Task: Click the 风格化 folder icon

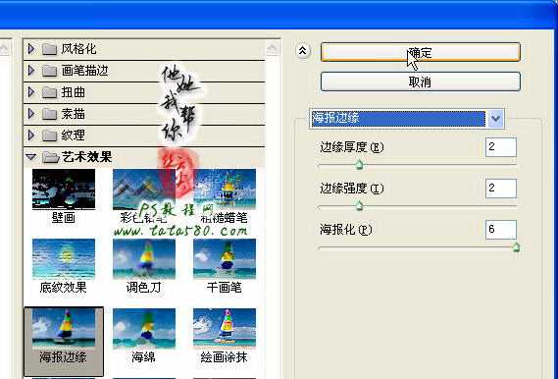Action: 49,49
